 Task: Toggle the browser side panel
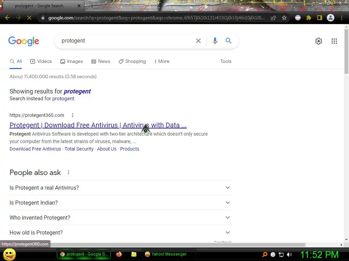click(320, 18)
